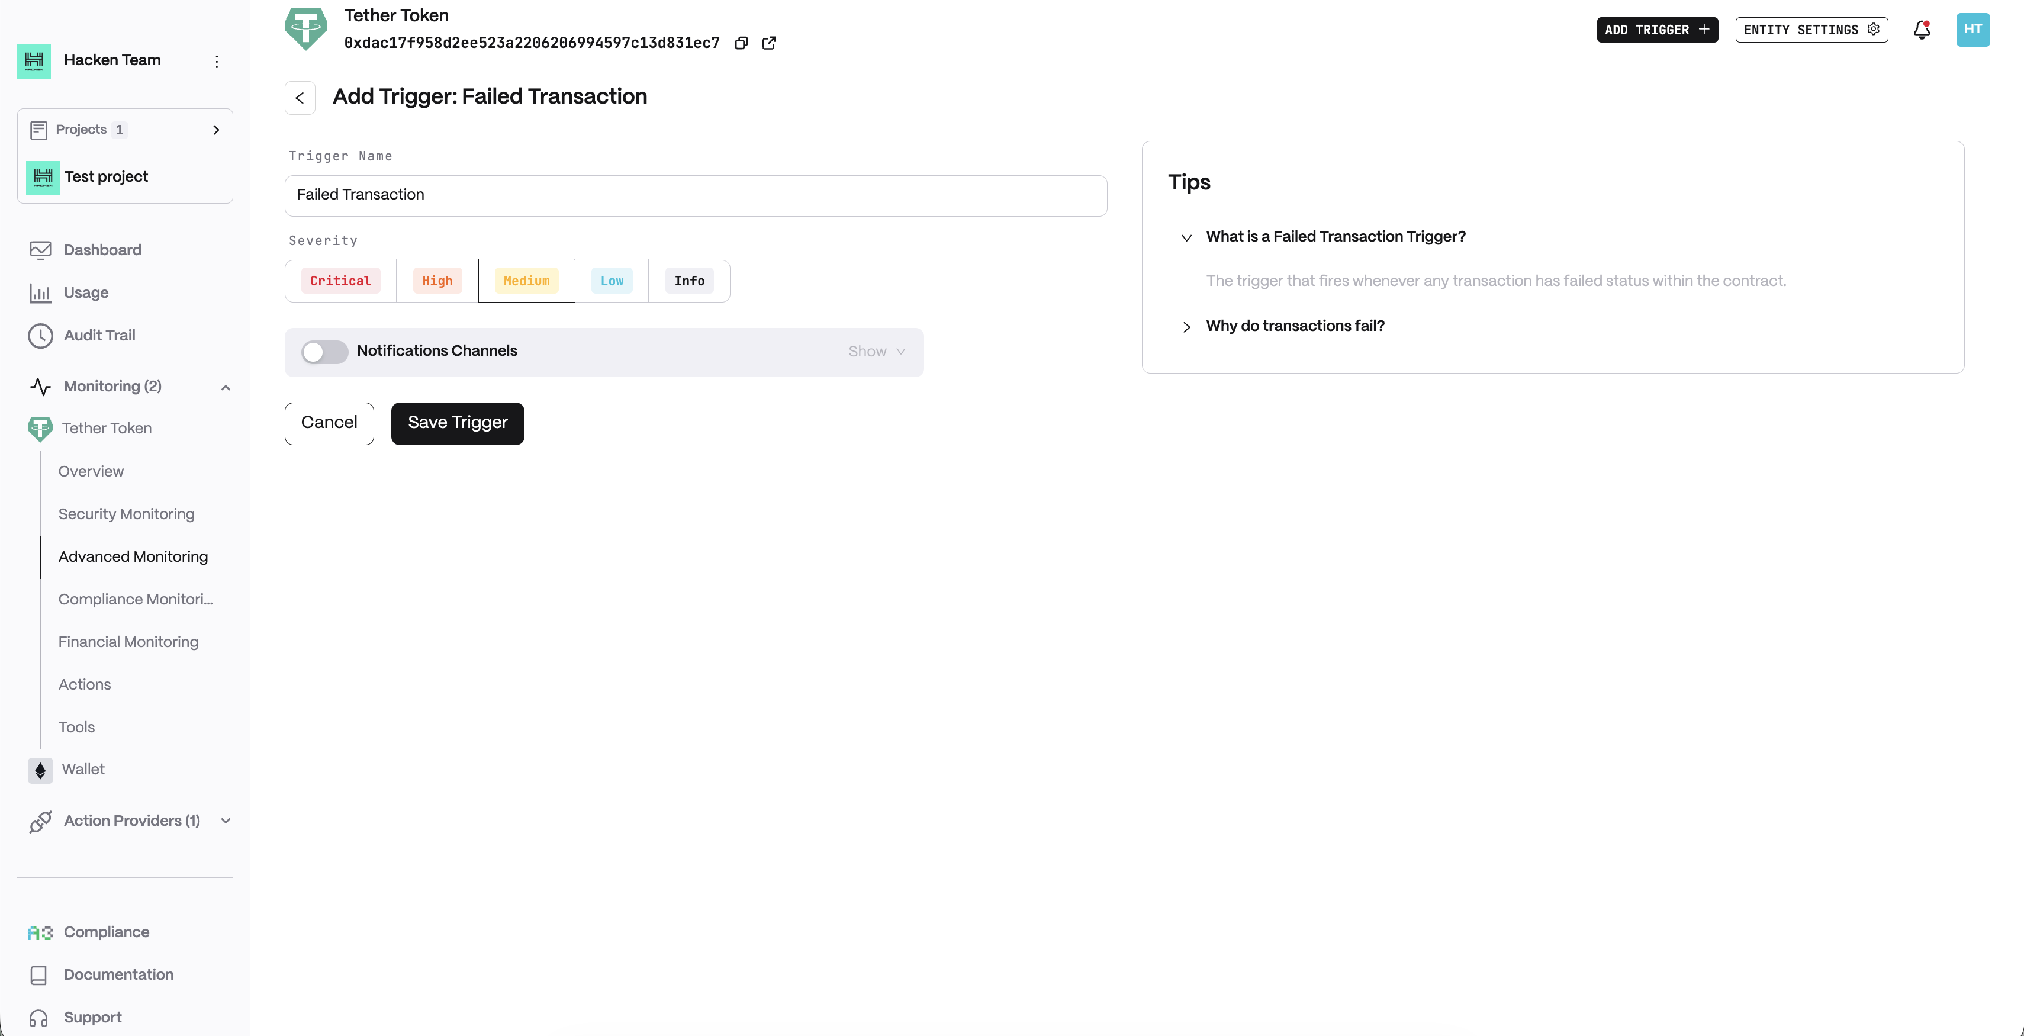Click the Tether Token logo in header
2024x1036 pixels.
(x=305, y=29)
